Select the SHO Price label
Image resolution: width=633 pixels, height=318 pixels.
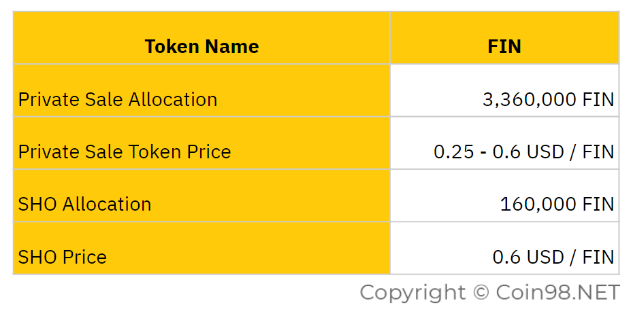(x=63, y=257)
